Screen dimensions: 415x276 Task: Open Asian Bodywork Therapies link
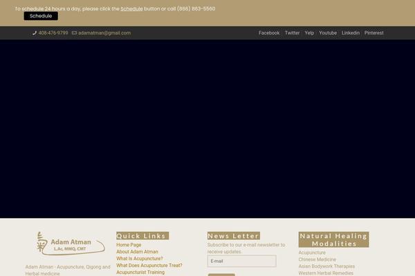click(326, 266)
